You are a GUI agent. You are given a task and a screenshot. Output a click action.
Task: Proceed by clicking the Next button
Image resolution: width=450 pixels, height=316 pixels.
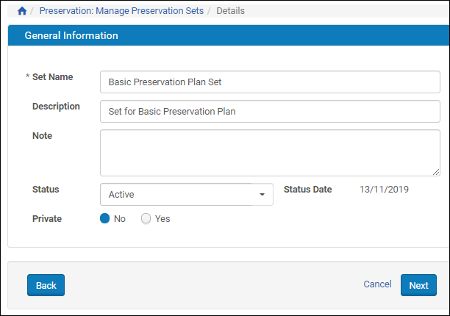418,285
